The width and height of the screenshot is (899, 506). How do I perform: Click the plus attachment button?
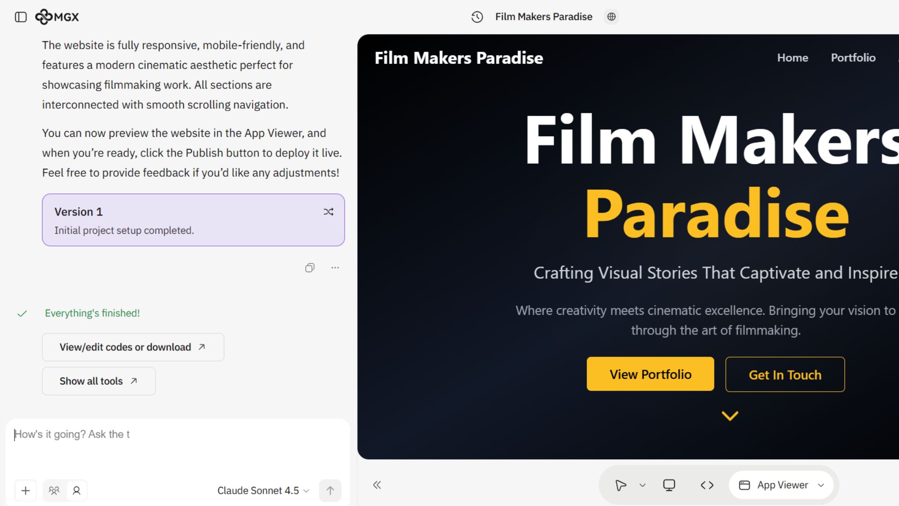[x=26, y=491]
